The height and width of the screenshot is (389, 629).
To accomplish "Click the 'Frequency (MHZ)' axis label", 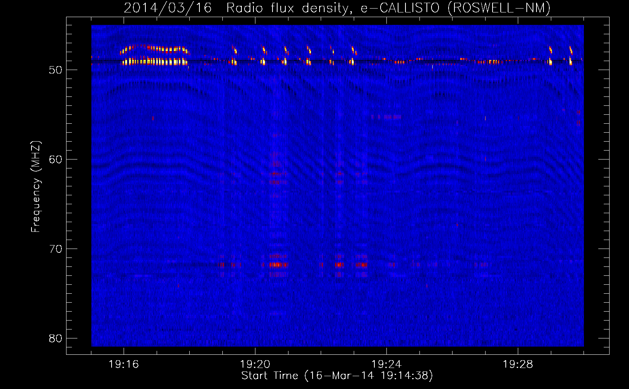I will [35, 187].
